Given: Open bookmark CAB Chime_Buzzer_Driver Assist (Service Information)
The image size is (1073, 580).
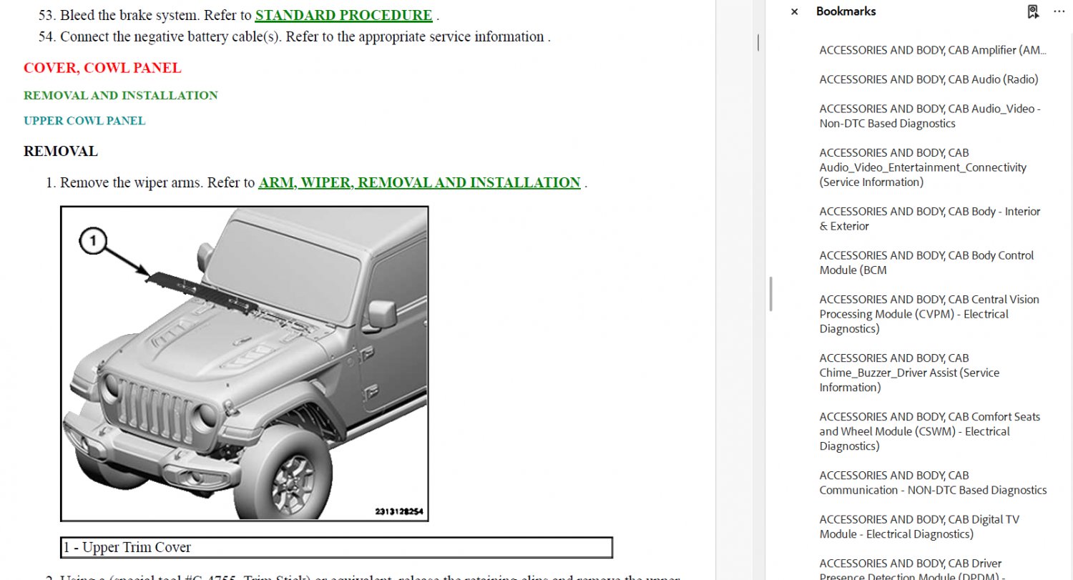Looking at the screenshot, I should 909,373.
